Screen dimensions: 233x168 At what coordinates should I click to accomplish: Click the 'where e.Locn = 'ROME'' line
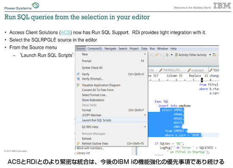click(x=183, y=135)
